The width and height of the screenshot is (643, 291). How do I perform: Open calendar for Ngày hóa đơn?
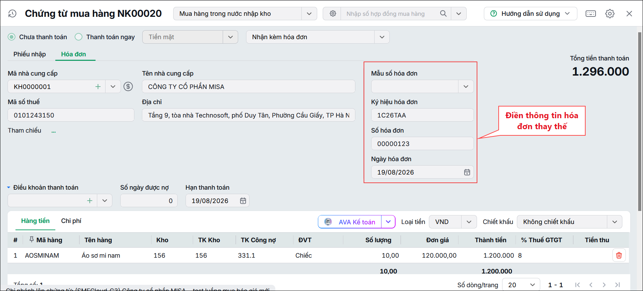[467, 172]
